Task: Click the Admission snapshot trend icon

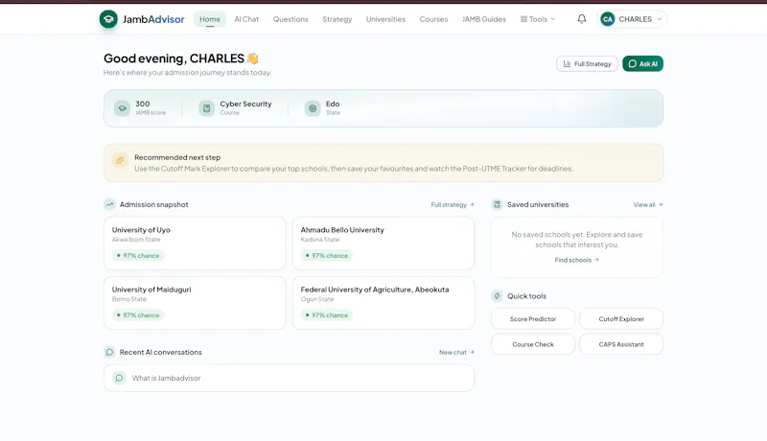Action: [x=109, y=204]
